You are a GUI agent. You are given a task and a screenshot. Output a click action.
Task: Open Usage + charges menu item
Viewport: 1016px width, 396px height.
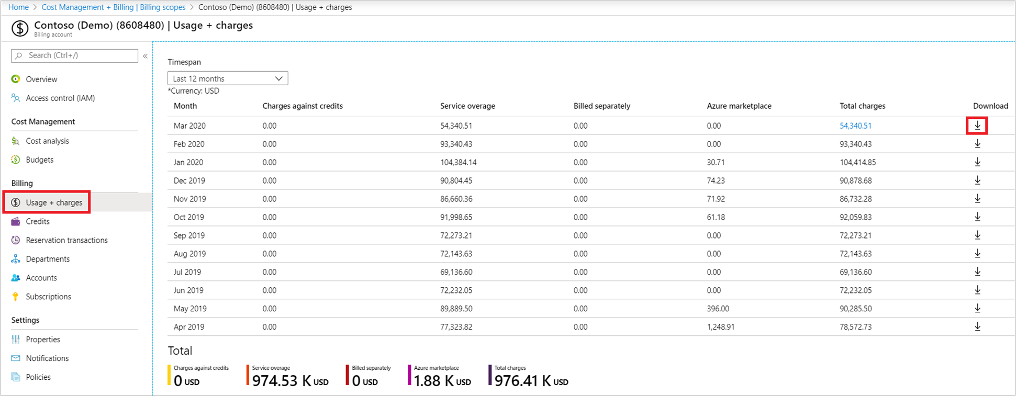53,202
